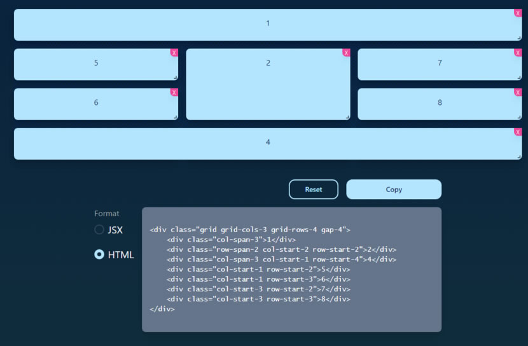This screenshot has width=528, height=346.
Task: Delete grid item 7 via X icon
Action: (518, 53)
